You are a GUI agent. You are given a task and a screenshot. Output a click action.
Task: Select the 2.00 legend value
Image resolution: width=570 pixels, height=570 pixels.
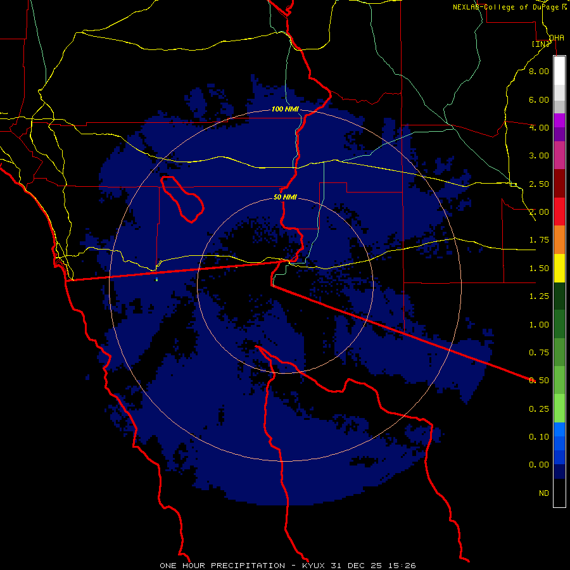point(539,212)
